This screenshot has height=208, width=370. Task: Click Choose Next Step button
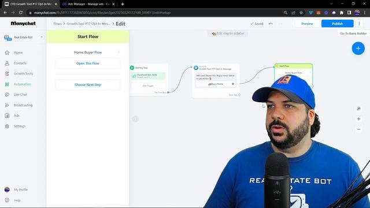88,85
